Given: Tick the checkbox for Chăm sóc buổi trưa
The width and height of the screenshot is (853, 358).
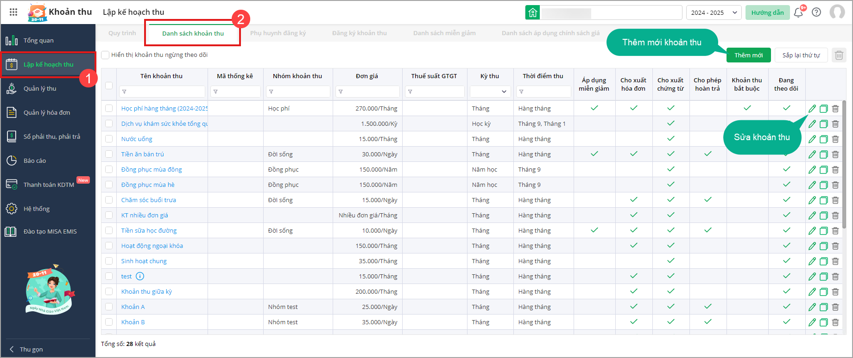Looking at the screenshot, I should (x=109, y=200).
